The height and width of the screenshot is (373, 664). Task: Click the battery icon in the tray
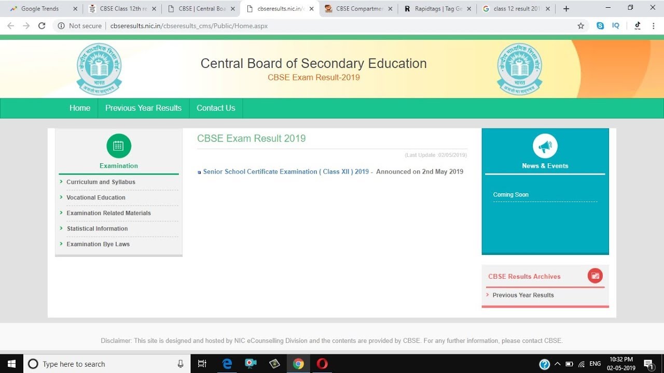(x=570, y=364)
